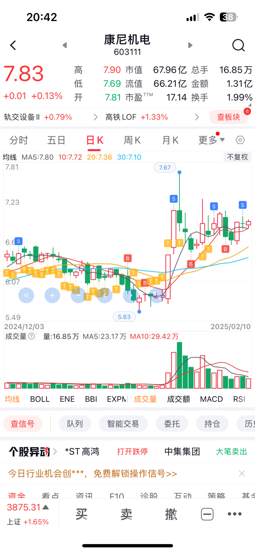Tap the plus zoom-in chart button
Screen dimensions: 255x553
(52, 295)
